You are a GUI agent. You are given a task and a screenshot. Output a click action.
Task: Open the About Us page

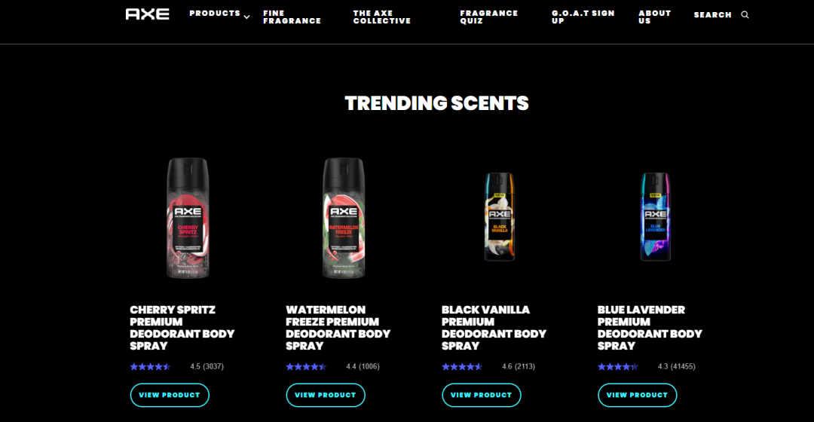coord(655,17)
